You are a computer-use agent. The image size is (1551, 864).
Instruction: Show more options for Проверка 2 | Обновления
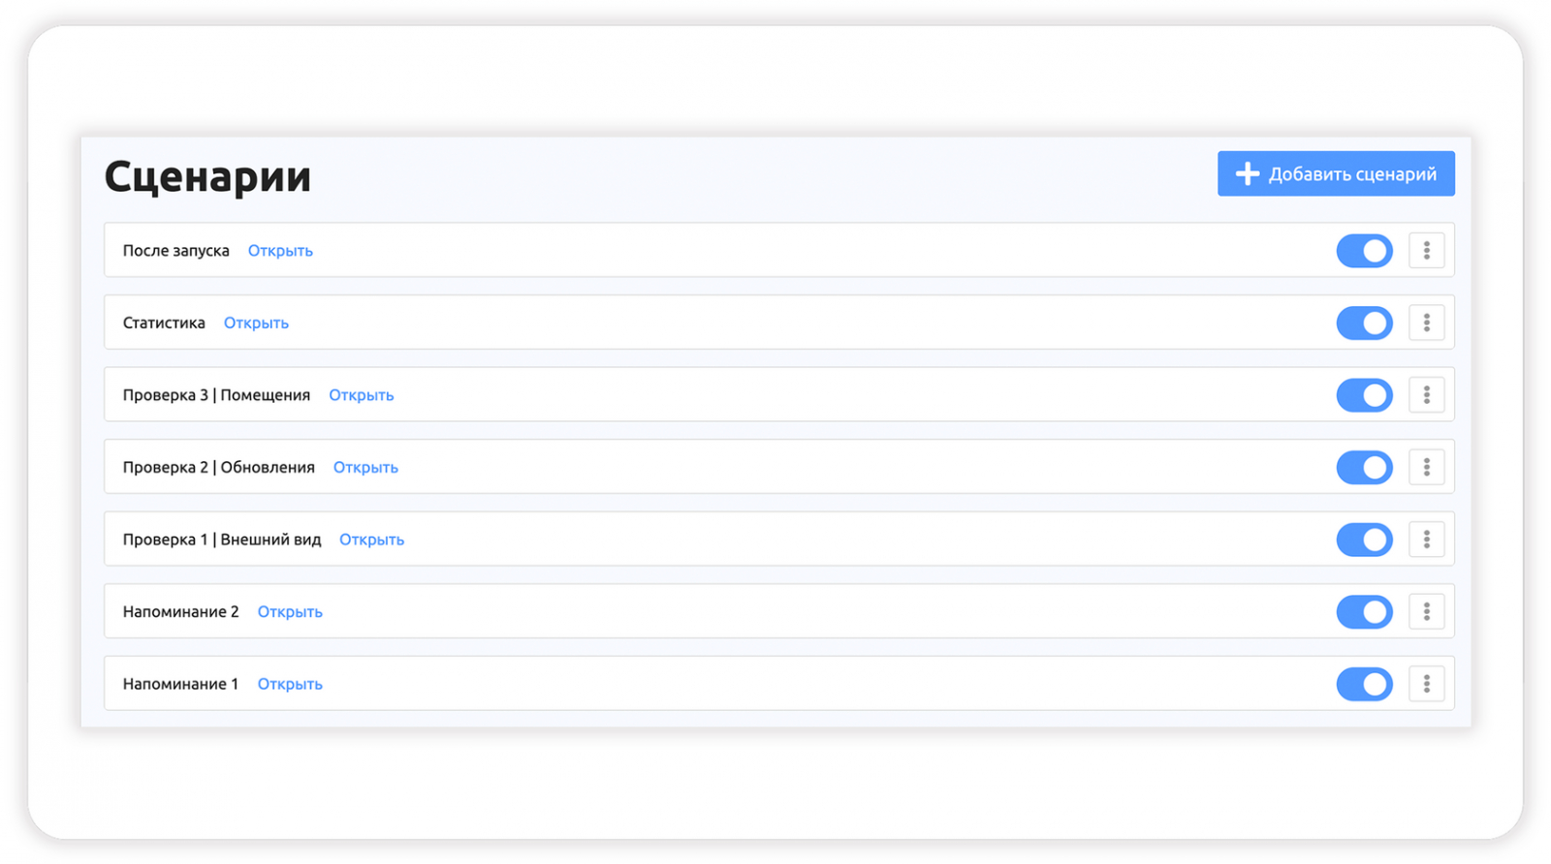point(1426,467)
